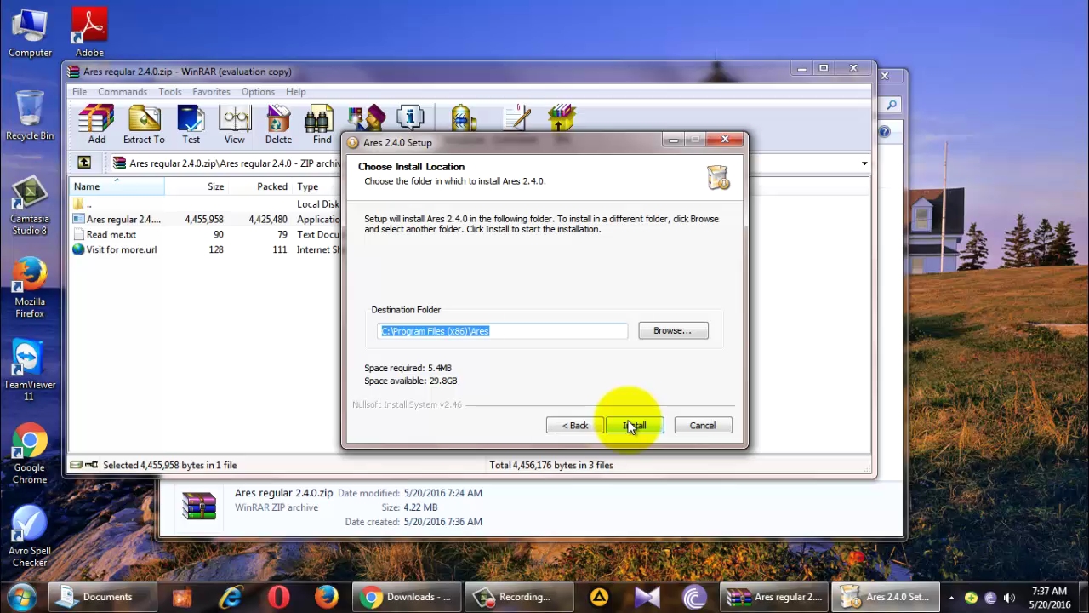This screenshot has height=613, width=1089.
Task: Open the Google Chrome desktop shortcut
Action: click(30, 455)
